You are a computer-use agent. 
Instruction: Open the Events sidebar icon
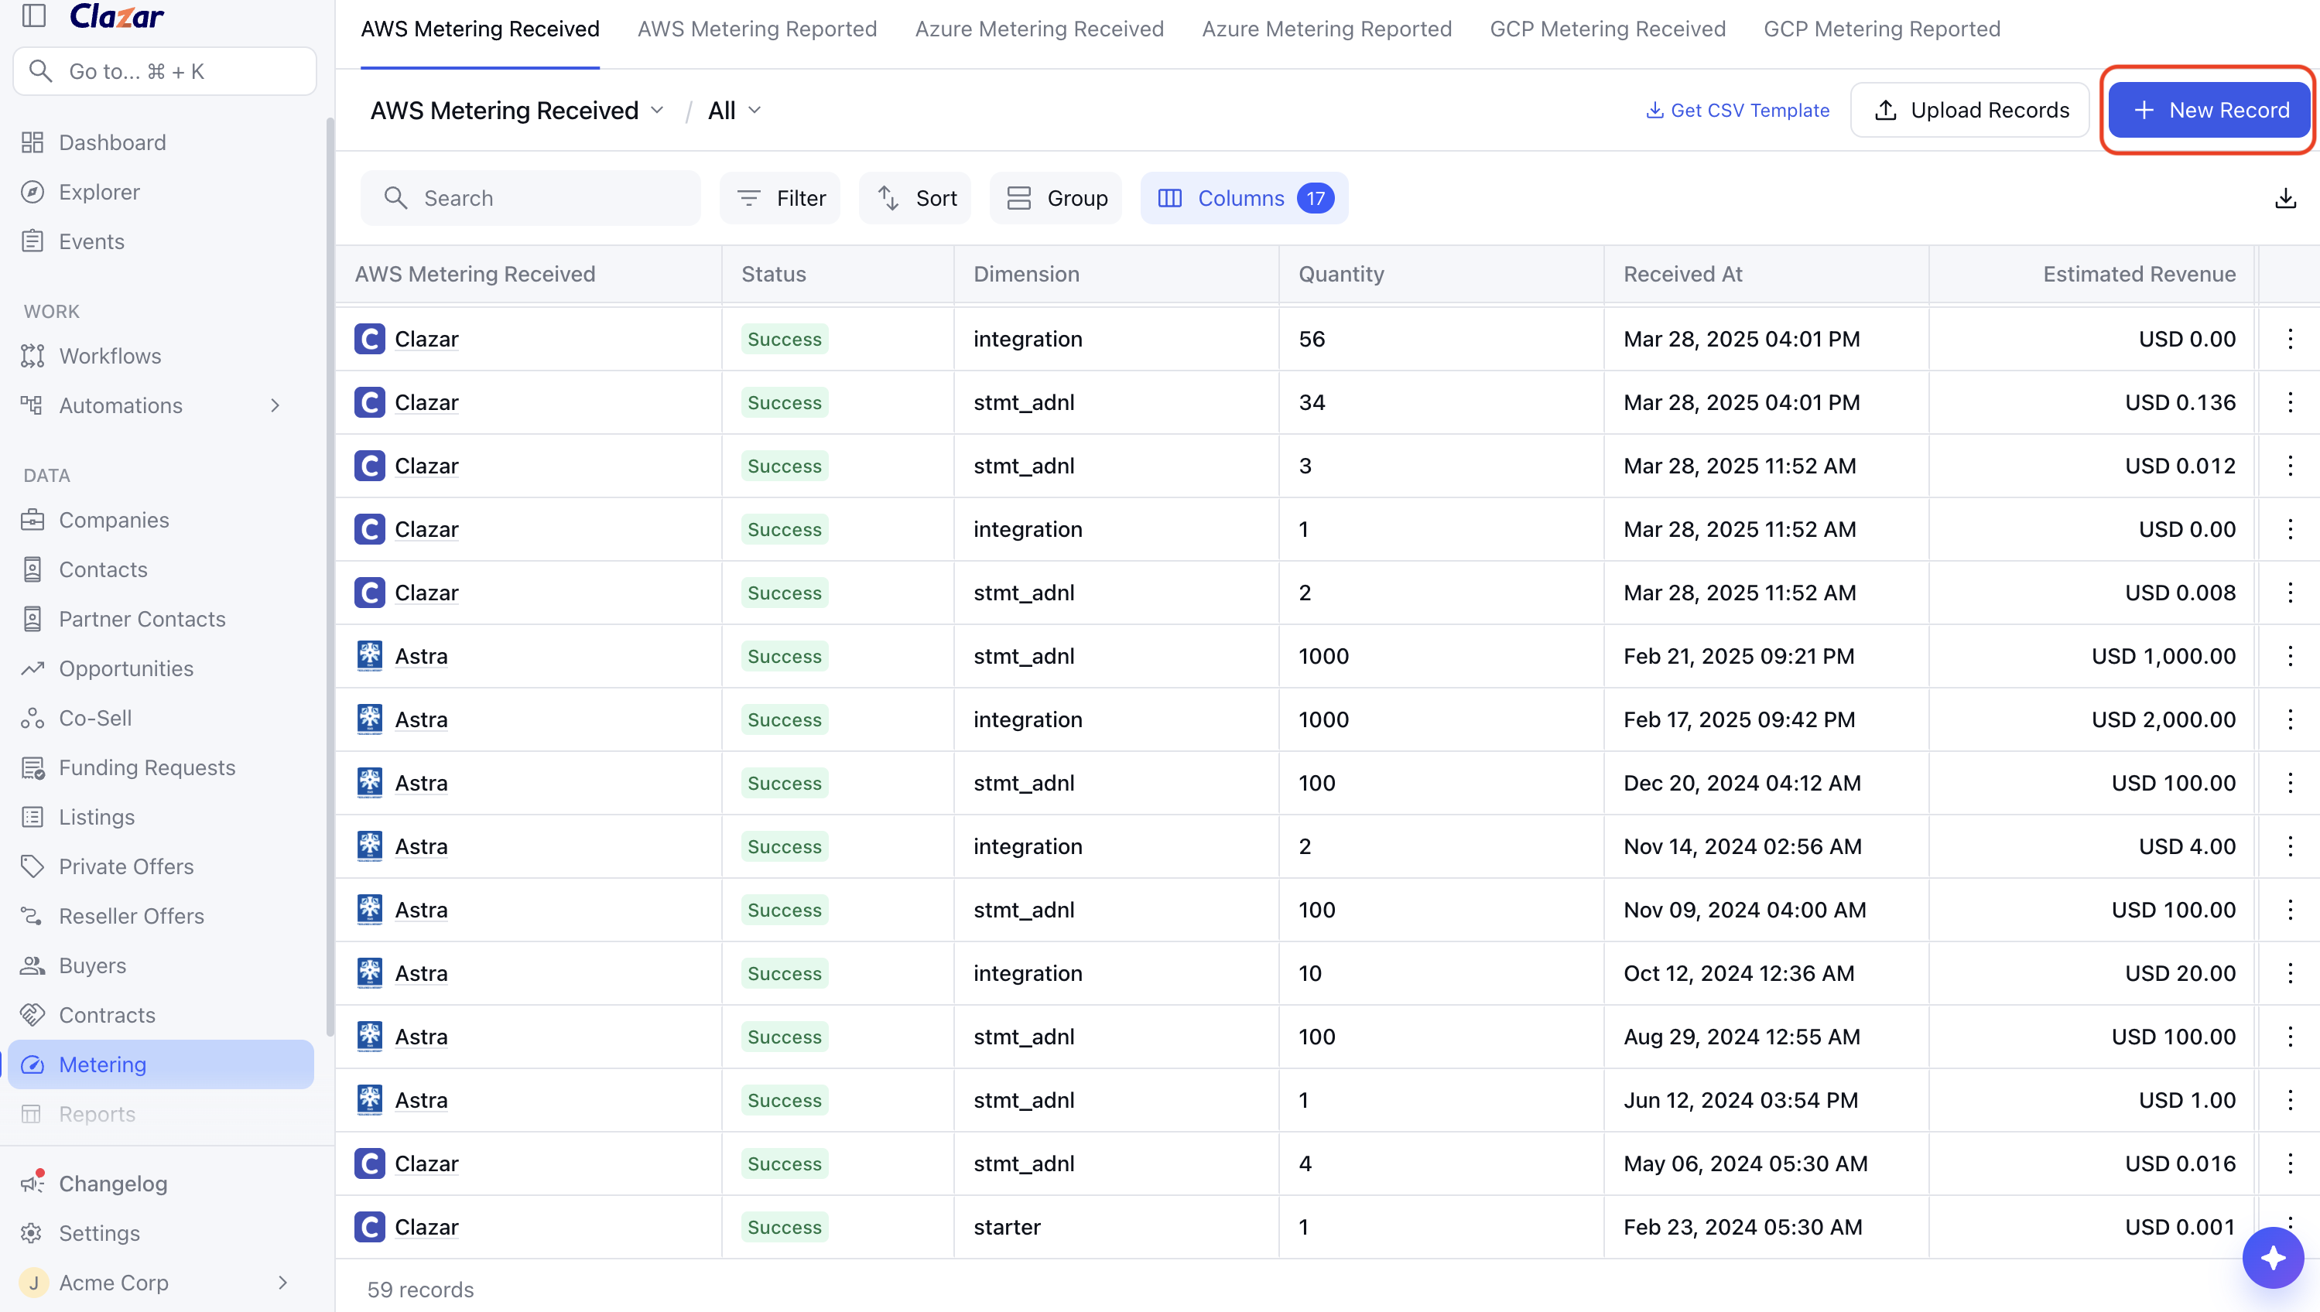pos(33,241)
